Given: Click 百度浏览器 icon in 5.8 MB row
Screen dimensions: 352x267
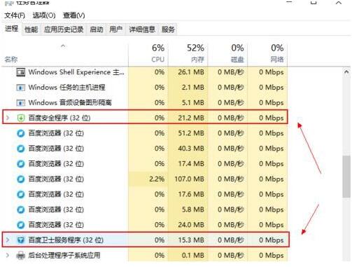Looking at the screenshot, I should coord(20,210).
